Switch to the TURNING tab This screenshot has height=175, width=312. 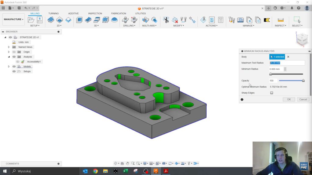[x=53, y=13]
